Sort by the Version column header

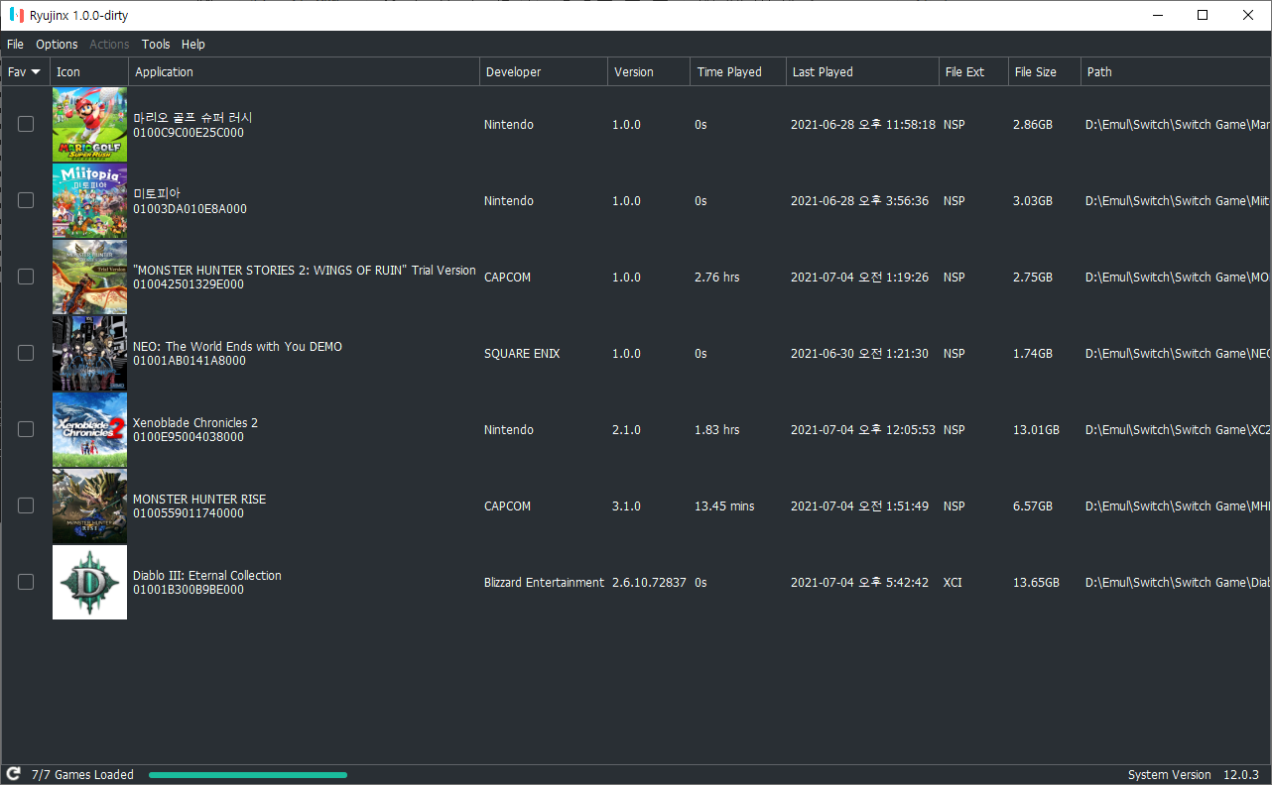[x=649, y=71]
